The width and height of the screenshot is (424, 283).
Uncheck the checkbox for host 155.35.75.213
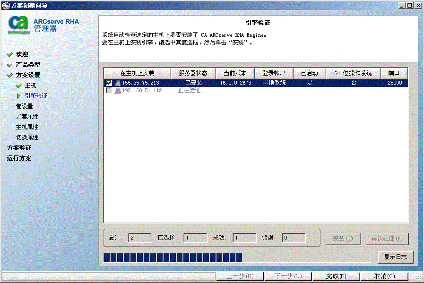109,82
